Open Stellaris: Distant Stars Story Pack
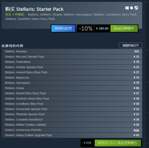This screenshot has width=149, height=148. coord(72,93)
